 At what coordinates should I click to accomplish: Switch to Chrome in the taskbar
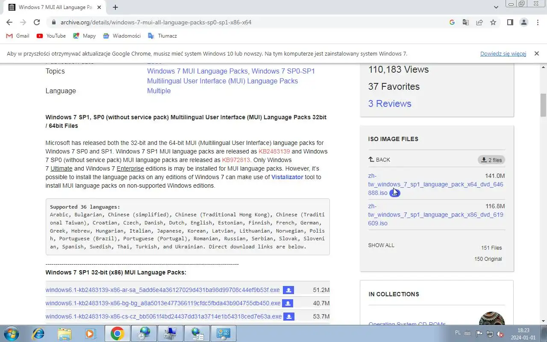tap(117, 333)
